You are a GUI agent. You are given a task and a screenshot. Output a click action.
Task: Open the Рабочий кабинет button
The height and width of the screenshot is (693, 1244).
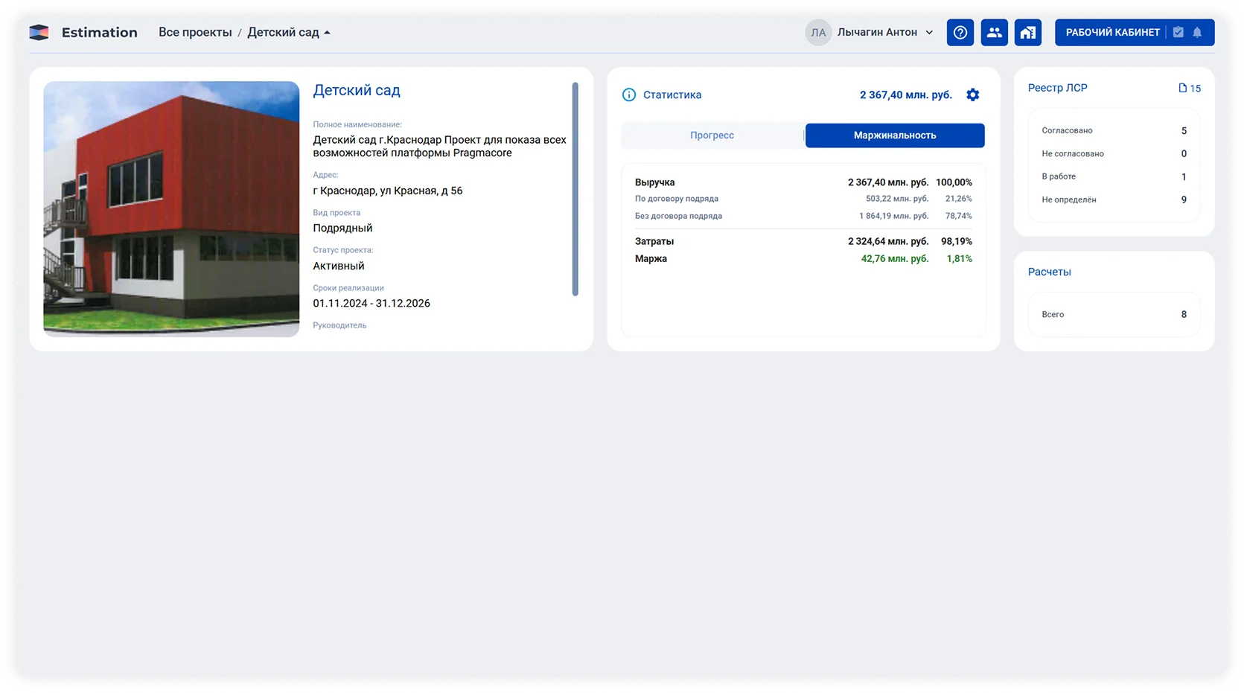(1112, 33)
